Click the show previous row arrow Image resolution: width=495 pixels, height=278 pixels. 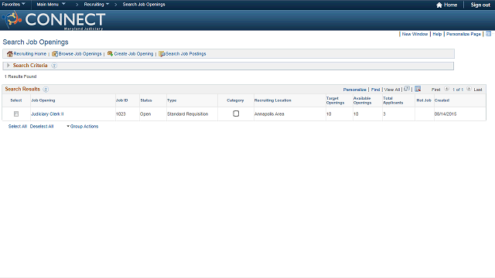[x=446, y=89]
